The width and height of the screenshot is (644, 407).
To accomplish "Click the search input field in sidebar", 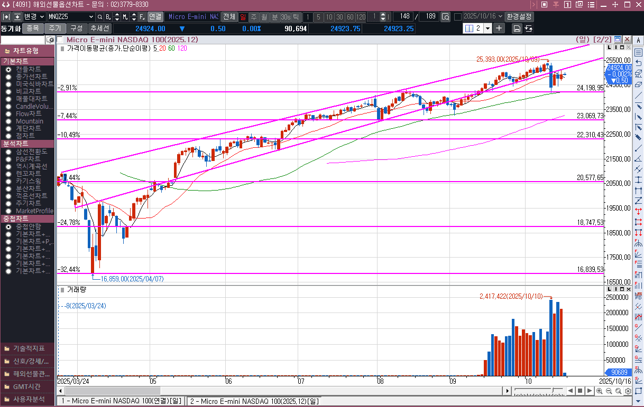I will [23, 40].
